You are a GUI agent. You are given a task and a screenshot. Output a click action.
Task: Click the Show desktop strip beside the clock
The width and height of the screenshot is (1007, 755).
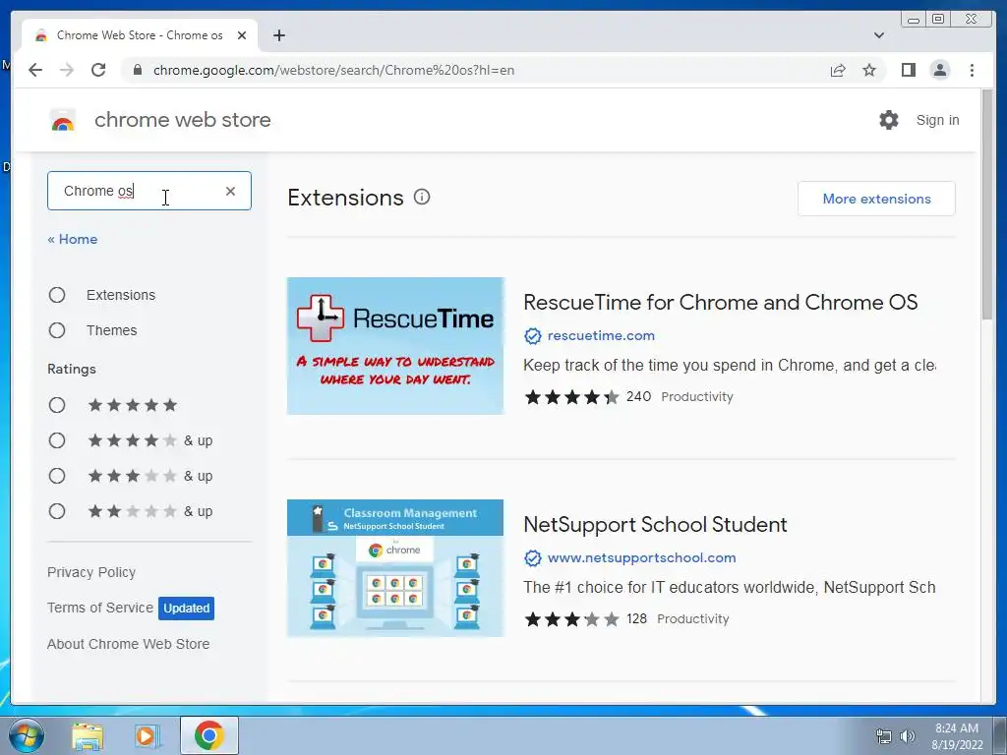click(x=1000, y=735)
